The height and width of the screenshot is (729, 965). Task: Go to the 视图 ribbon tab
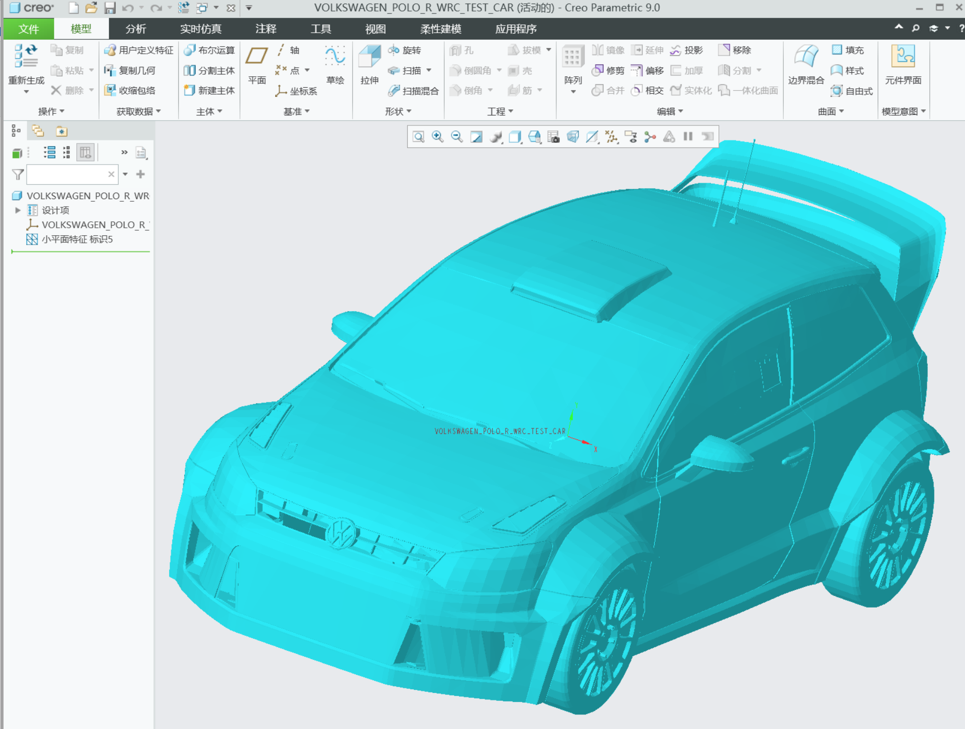pyautogui.click(x=375, y=29)
